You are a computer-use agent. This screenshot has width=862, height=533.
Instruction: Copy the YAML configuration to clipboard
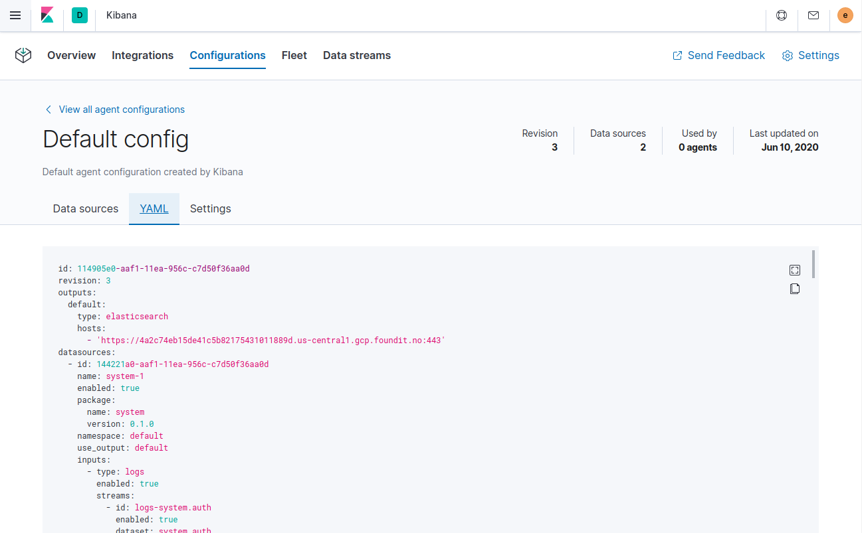(795, 289)
